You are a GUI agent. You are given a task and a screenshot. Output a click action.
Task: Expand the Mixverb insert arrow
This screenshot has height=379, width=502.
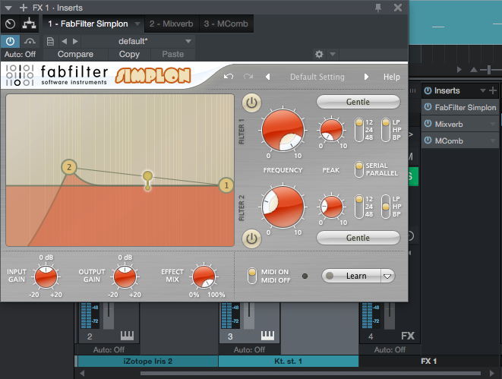493,125
